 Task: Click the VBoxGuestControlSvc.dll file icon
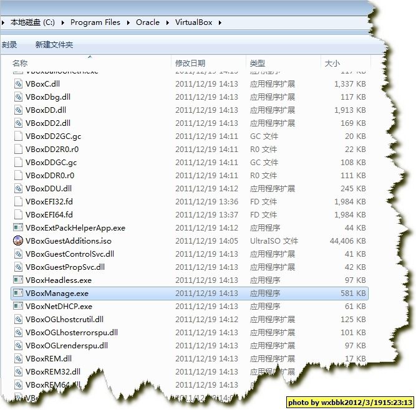[18, 254]
